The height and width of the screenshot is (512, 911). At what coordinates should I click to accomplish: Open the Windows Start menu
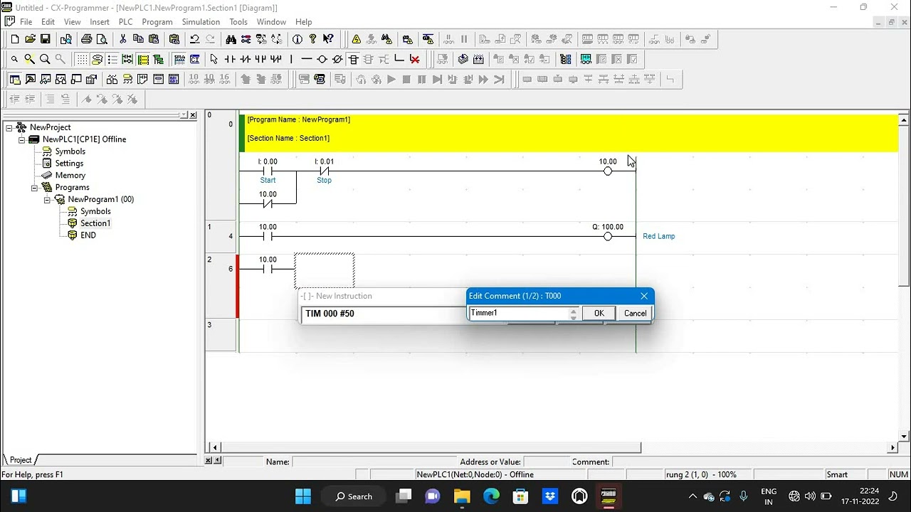click(x=302, y=496)
